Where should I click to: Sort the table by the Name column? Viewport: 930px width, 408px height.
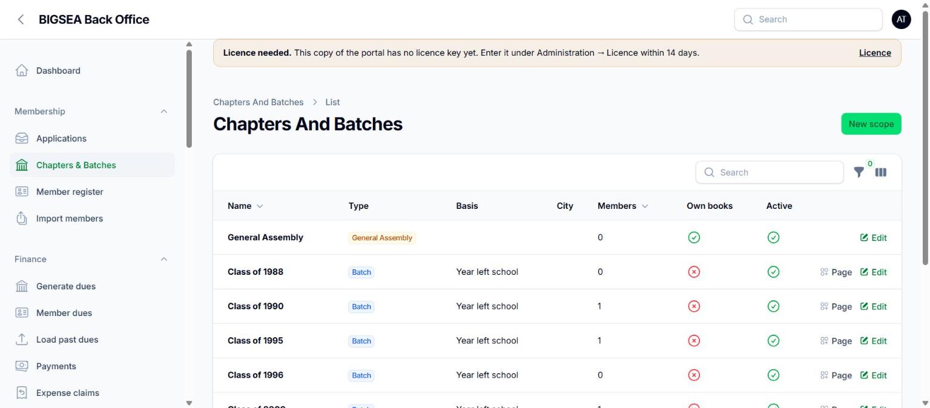(245, 206)
